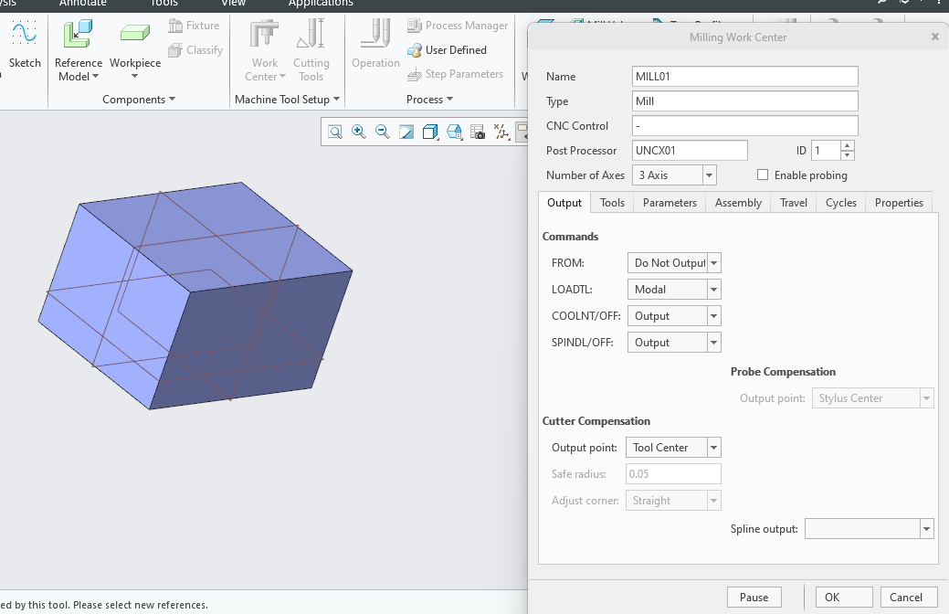Open the Datum Display Filters icon
949x614 pixels.
pos(501,132)
